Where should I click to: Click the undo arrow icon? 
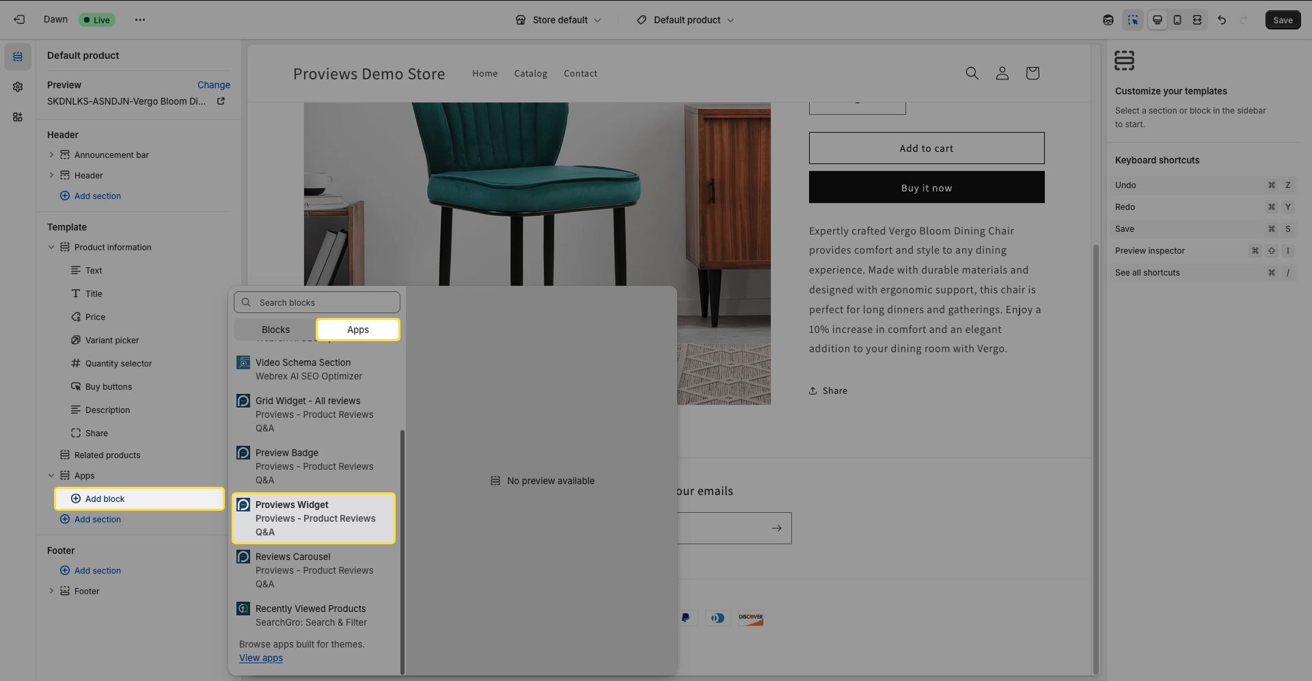tap(1221, 20)
